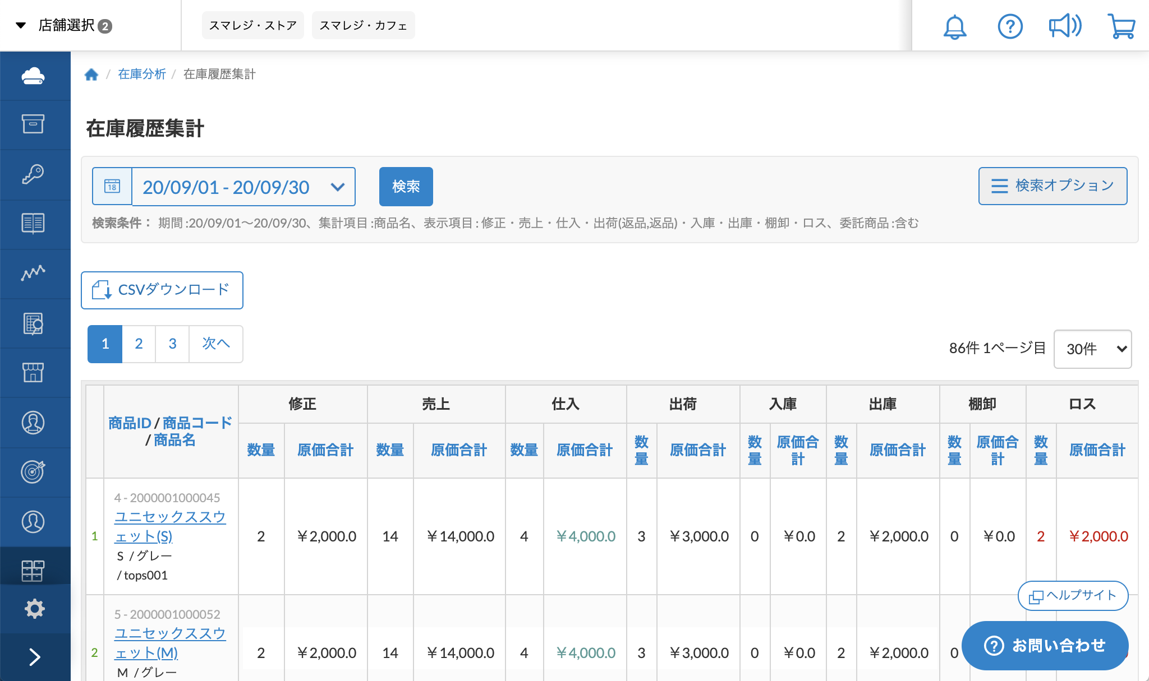
Task: Click the megaphone announcements icon
Action: (1065, 26)
